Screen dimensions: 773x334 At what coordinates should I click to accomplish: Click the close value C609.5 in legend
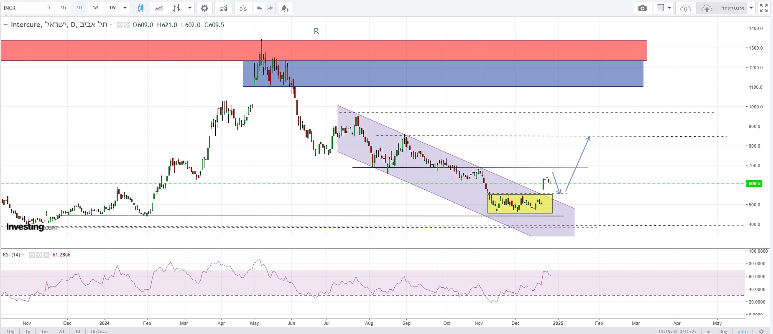(x=214, y=25)
